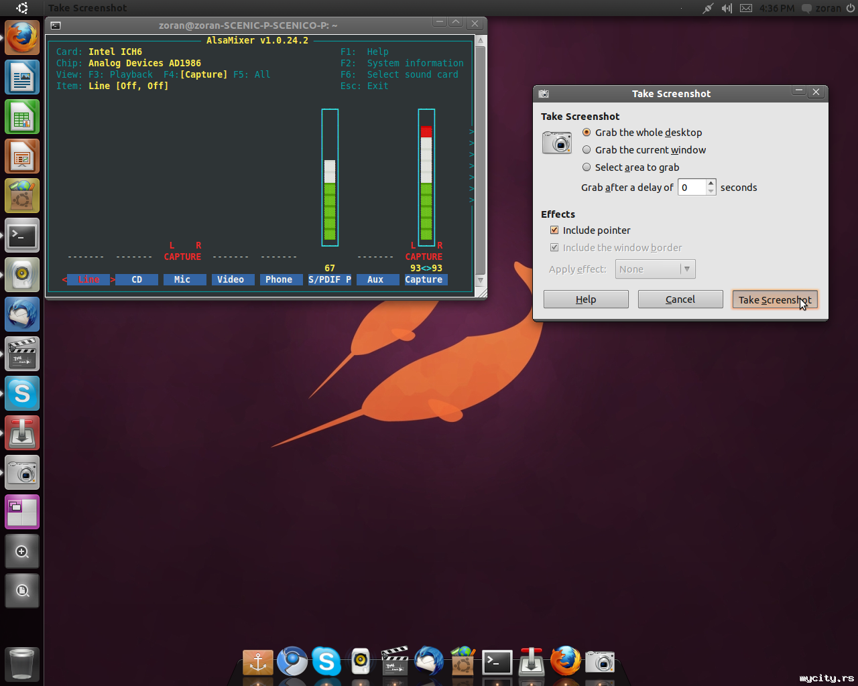Select area to grab radio button
The width and height of the screenshot is (858, 686).
click(587, 167)
